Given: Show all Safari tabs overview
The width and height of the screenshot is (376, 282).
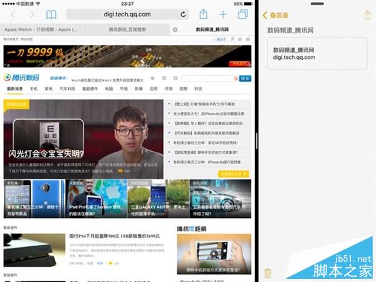Looking at the screenshot, I should click(x=243, y=14).
